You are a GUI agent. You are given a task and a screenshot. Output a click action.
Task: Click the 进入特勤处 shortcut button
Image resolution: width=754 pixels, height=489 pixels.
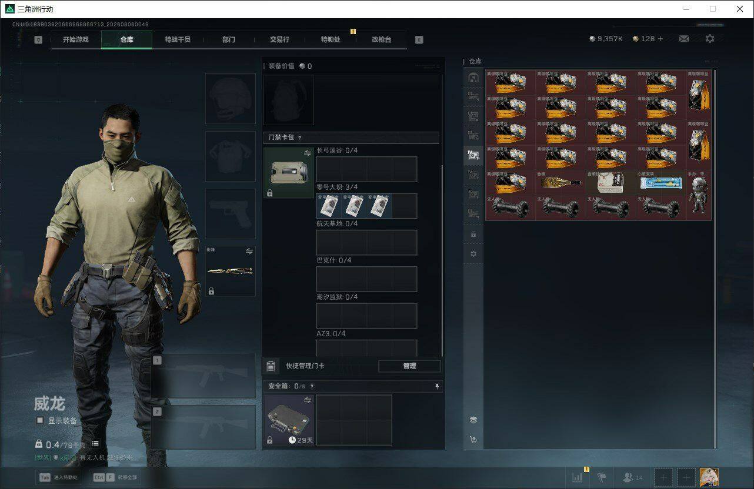pyautogui.click(x=58, y=477)
